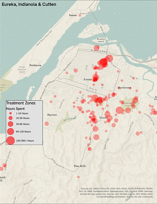The height and width of the screenshot is (204, 157).
Task: Click the red marker south of Pine Hills
Action: pyautogui.click(x=78, y=177)
